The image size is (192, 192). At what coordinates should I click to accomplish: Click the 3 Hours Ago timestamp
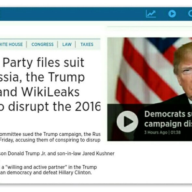(156, 132)
